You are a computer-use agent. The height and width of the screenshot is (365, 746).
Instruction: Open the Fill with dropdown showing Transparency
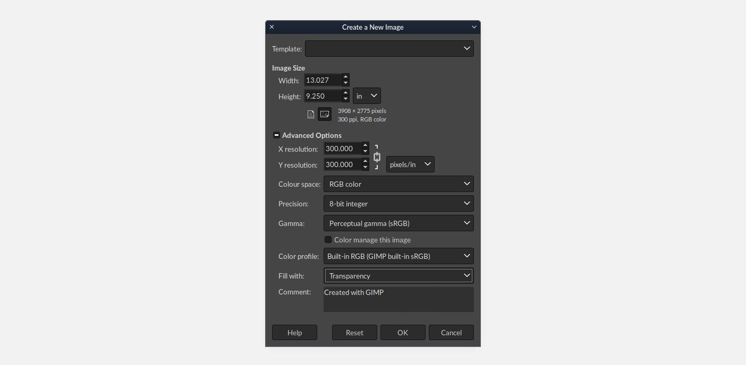399,276
